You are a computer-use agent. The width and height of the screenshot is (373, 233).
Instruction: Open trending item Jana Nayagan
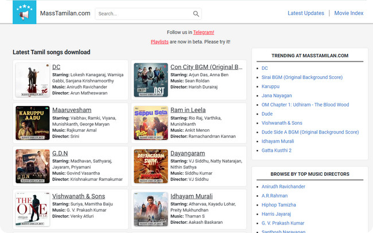pyautogui.click(x=277, y=96)
